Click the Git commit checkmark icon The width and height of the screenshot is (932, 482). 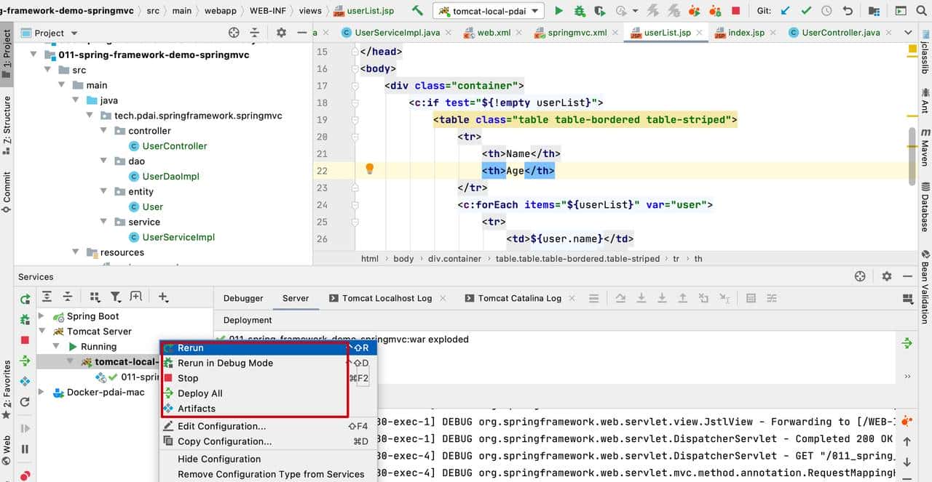point(806,11)
